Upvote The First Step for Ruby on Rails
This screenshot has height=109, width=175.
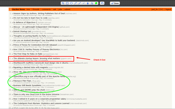click(x=12, y=54)
